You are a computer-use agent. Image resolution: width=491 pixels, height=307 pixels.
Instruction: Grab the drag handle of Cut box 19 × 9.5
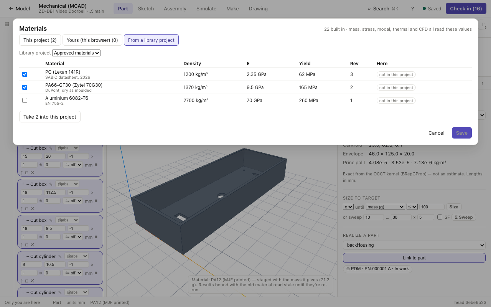click(x=23, y=220)
